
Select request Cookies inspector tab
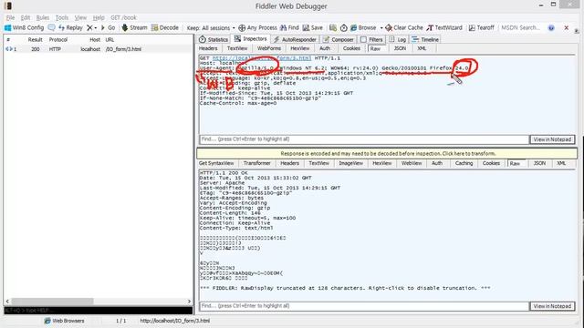coord(351,48)
